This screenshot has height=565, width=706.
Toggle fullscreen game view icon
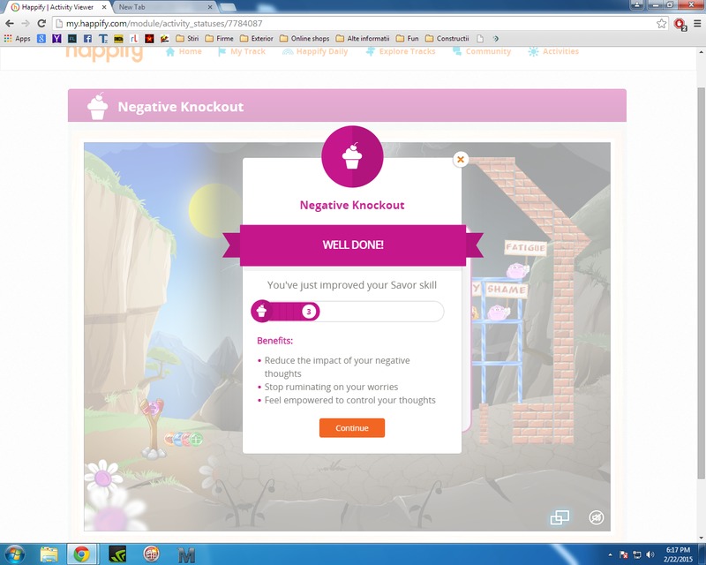(560, 517)
